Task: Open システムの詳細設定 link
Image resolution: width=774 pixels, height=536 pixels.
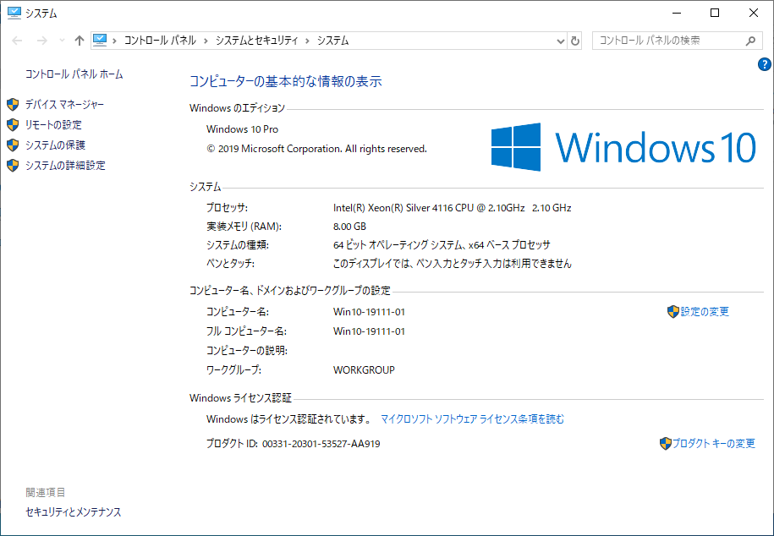Action: [65, 166]
